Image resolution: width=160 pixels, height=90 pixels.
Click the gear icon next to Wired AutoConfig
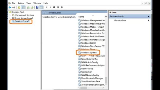79,59
